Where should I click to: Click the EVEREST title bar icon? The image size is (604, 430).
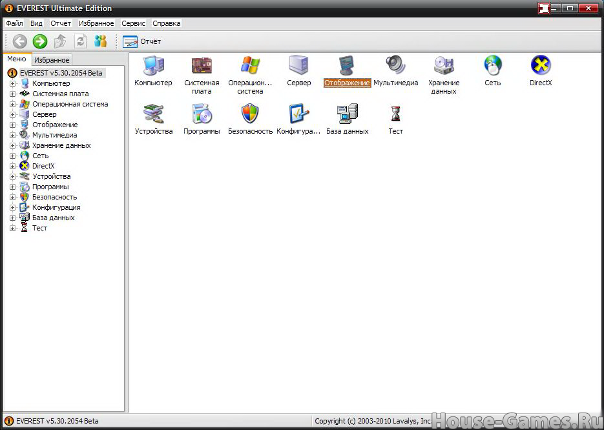[x=9, y=8]
